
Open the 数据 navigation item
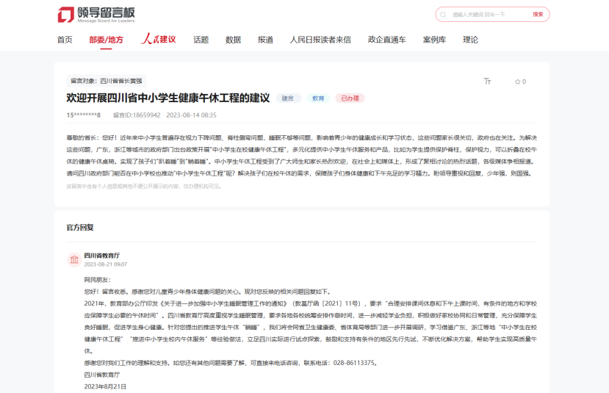233,40
